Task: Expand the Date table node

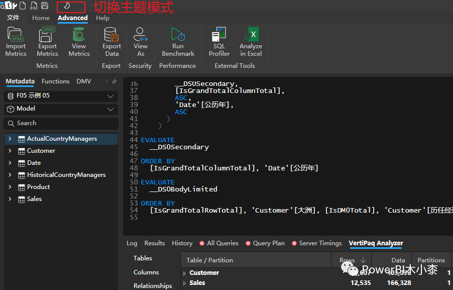Action: 10,163
